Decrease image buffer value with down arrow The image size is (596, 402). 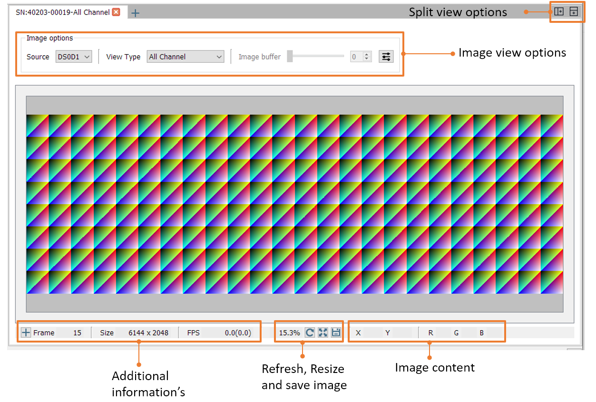(366, 59)
